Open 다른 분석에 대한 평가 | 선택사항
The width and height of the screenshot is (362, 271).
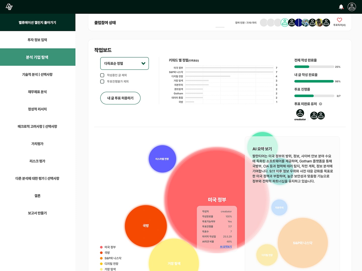[x=38, y=178]
